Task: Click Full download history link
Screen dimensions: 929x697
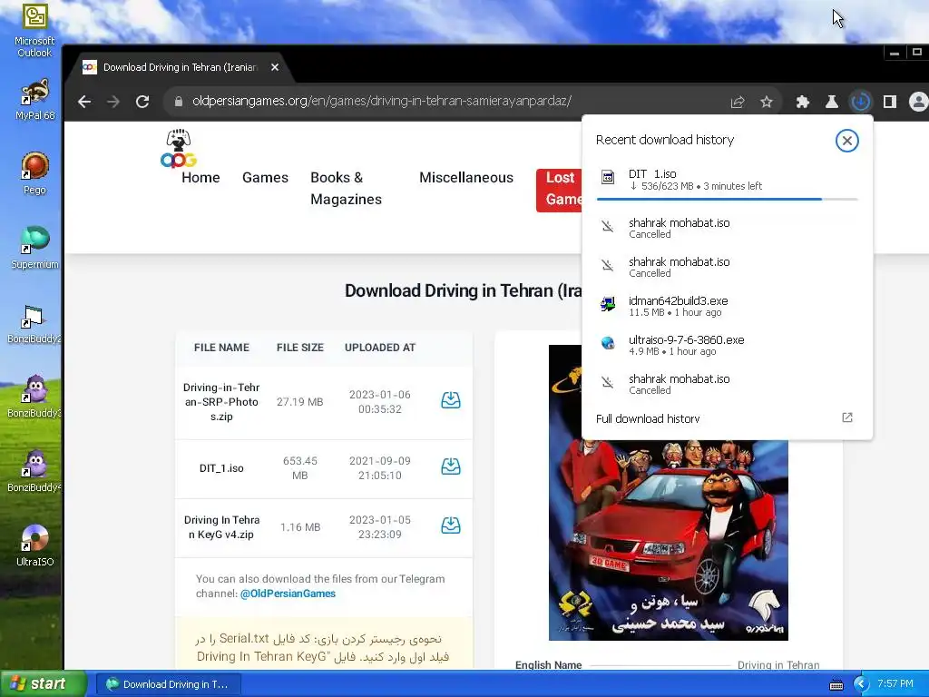Action: click(648, 418)
